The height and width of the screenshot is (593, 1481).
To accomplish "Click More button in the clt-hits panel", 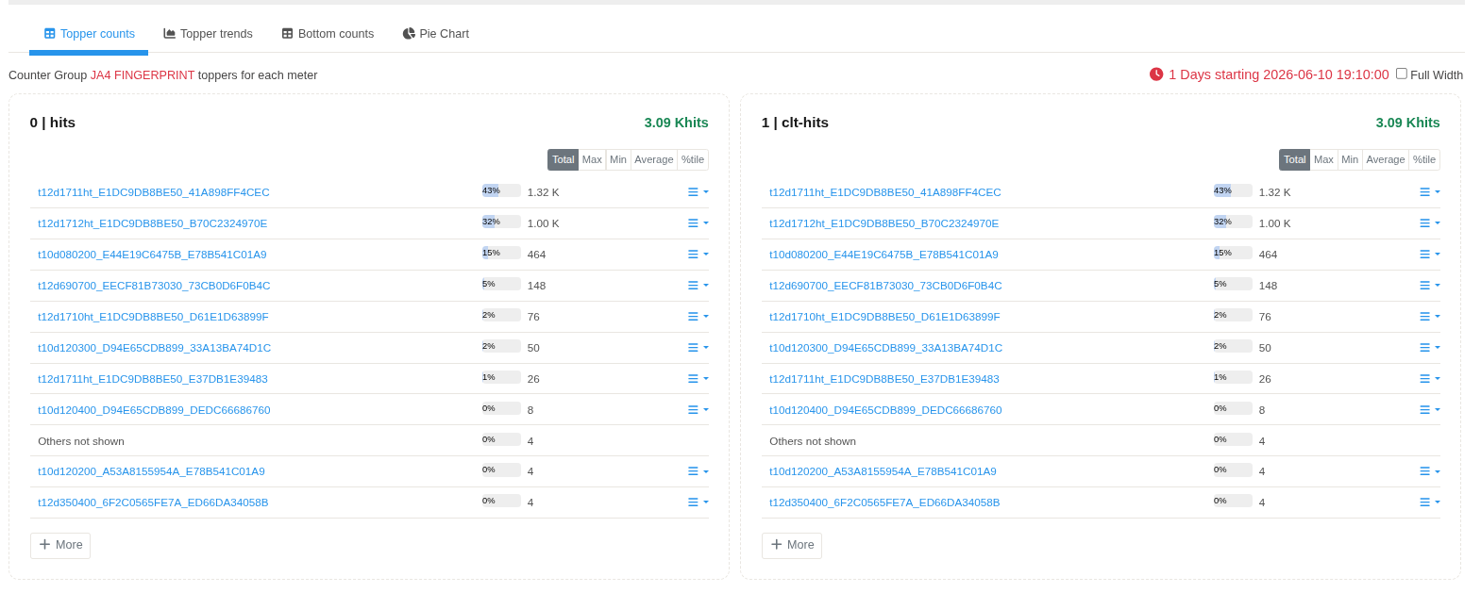I will tap(792, 545).
